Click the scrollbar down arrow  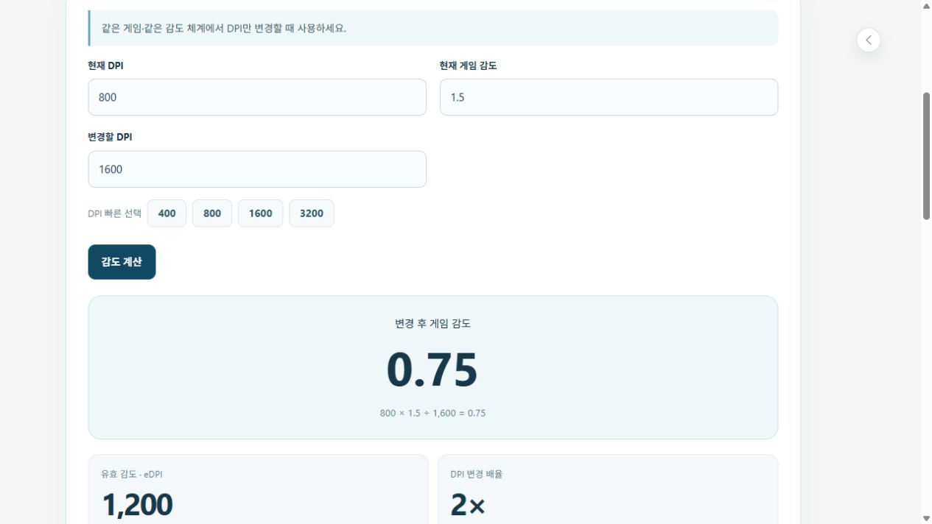point(926,518)
